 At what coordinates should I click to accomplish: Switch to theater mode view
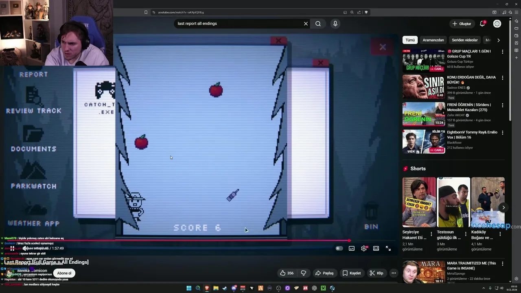click(376, 248)
